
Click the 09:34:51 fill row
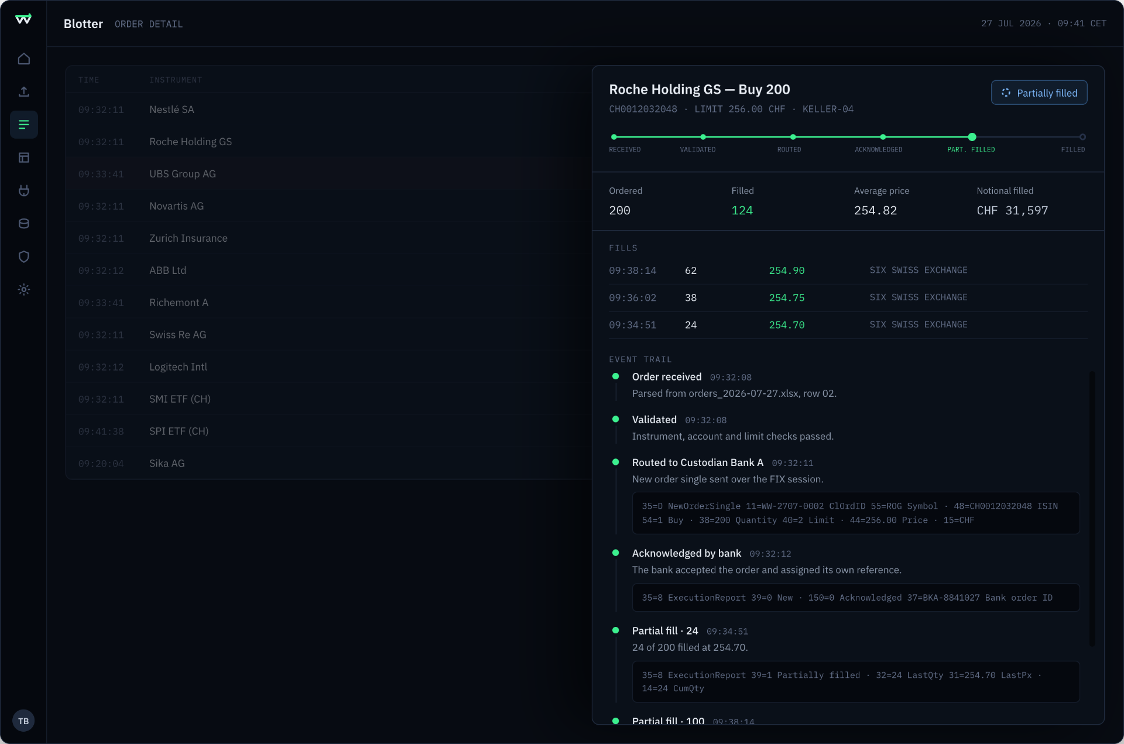(848, 325)
